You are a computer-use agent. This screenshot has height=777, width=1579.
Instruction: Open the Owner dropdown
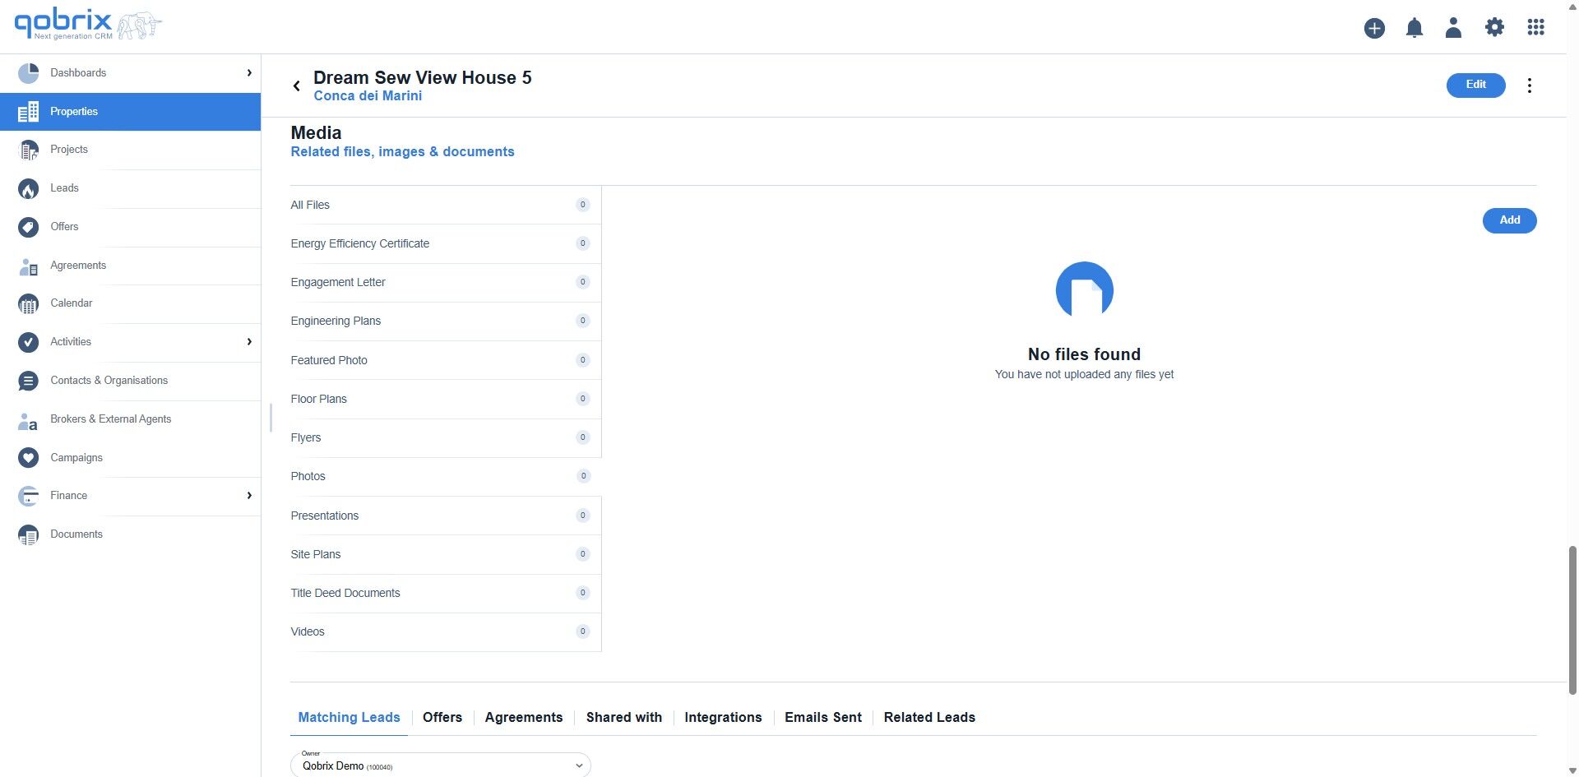coord(440,765)
